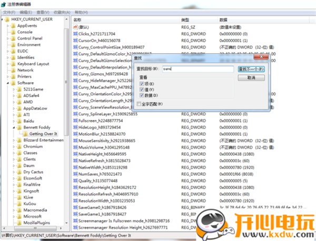This screenshot has width=316, height=241.
Task: Click the Curvy_ControlPointSize value icon
Action: click(x=75, y=47)
